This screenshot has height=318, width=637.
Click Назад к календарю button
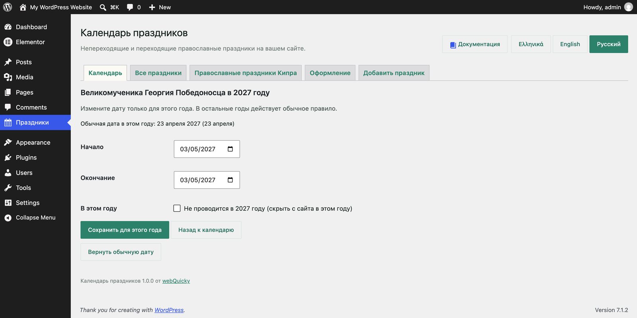point(206,230)
